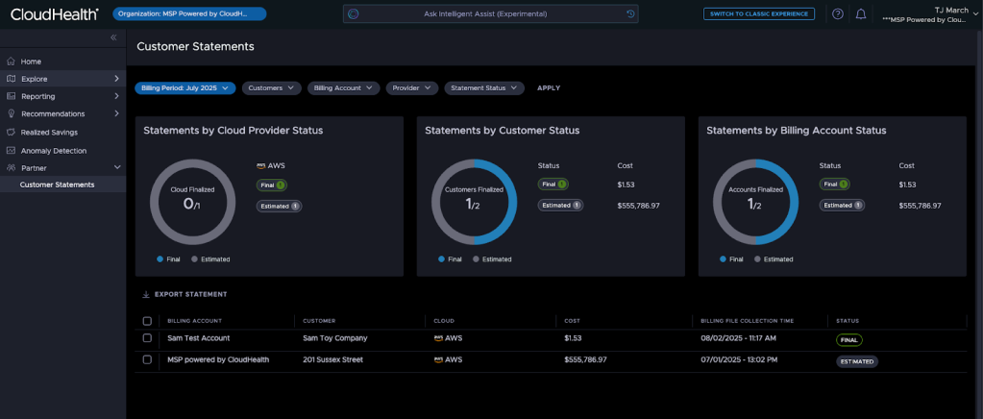
Task: Select Customer Statements in the sidebar
Action: point(62,185)
